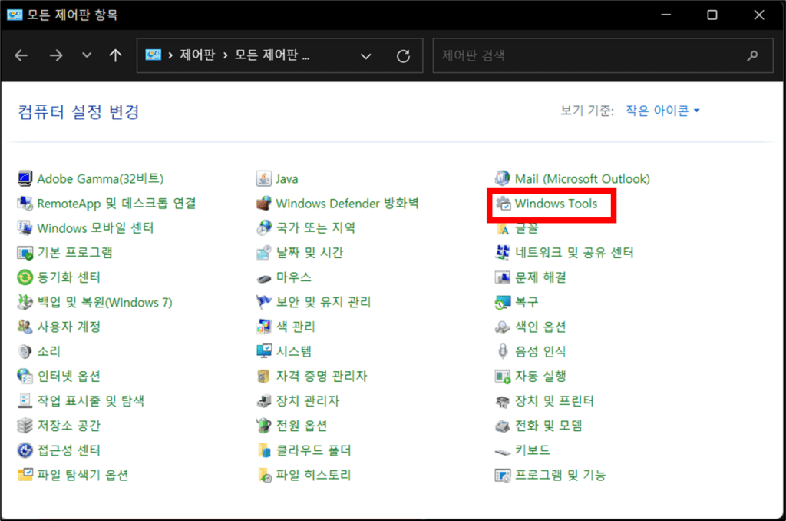This screenshot has height=521, width=786.
Task: Click the 사용자 계정 people icon
Action: coord(25,327)
